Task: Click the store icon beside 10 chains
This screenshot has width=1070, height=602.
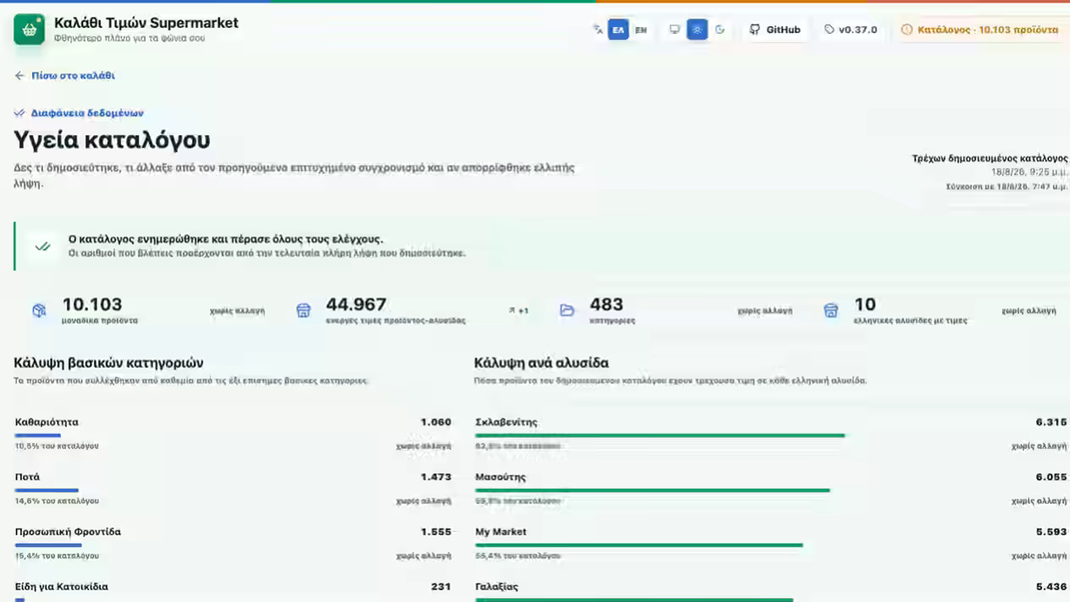Action: click(831, 311)
